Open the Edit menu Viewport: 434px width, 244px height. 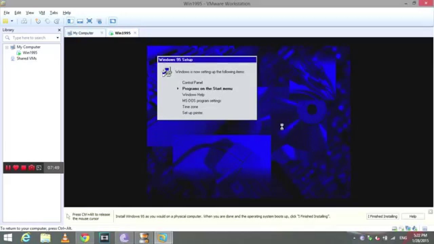(x=18, y=13)
